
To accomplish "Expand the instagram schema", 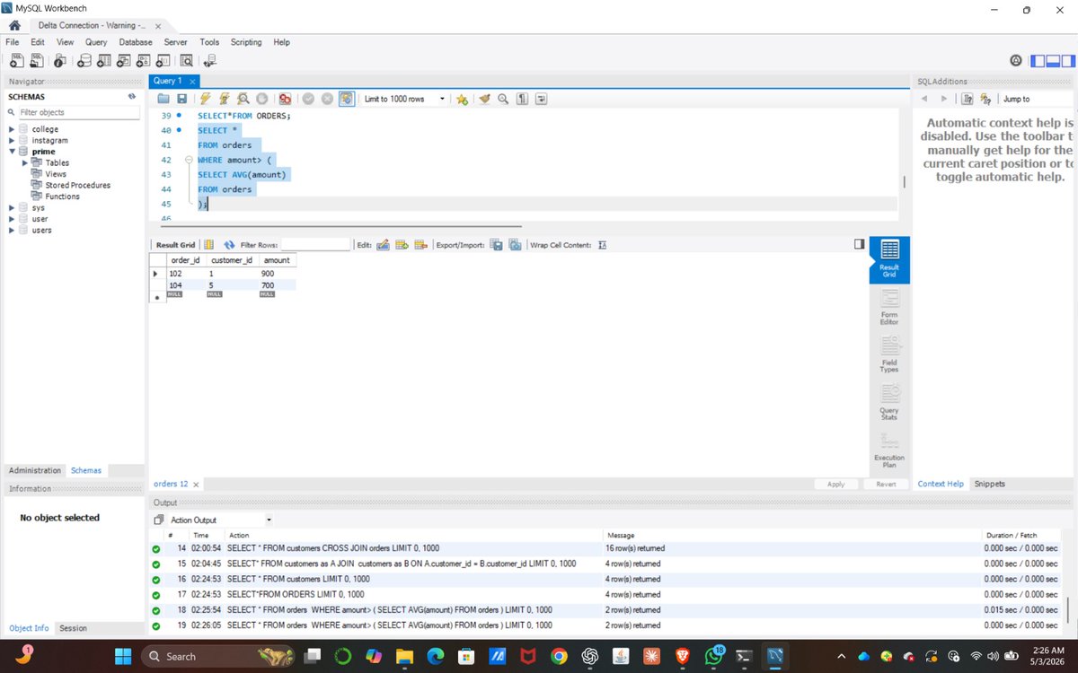I will point(12,140).
